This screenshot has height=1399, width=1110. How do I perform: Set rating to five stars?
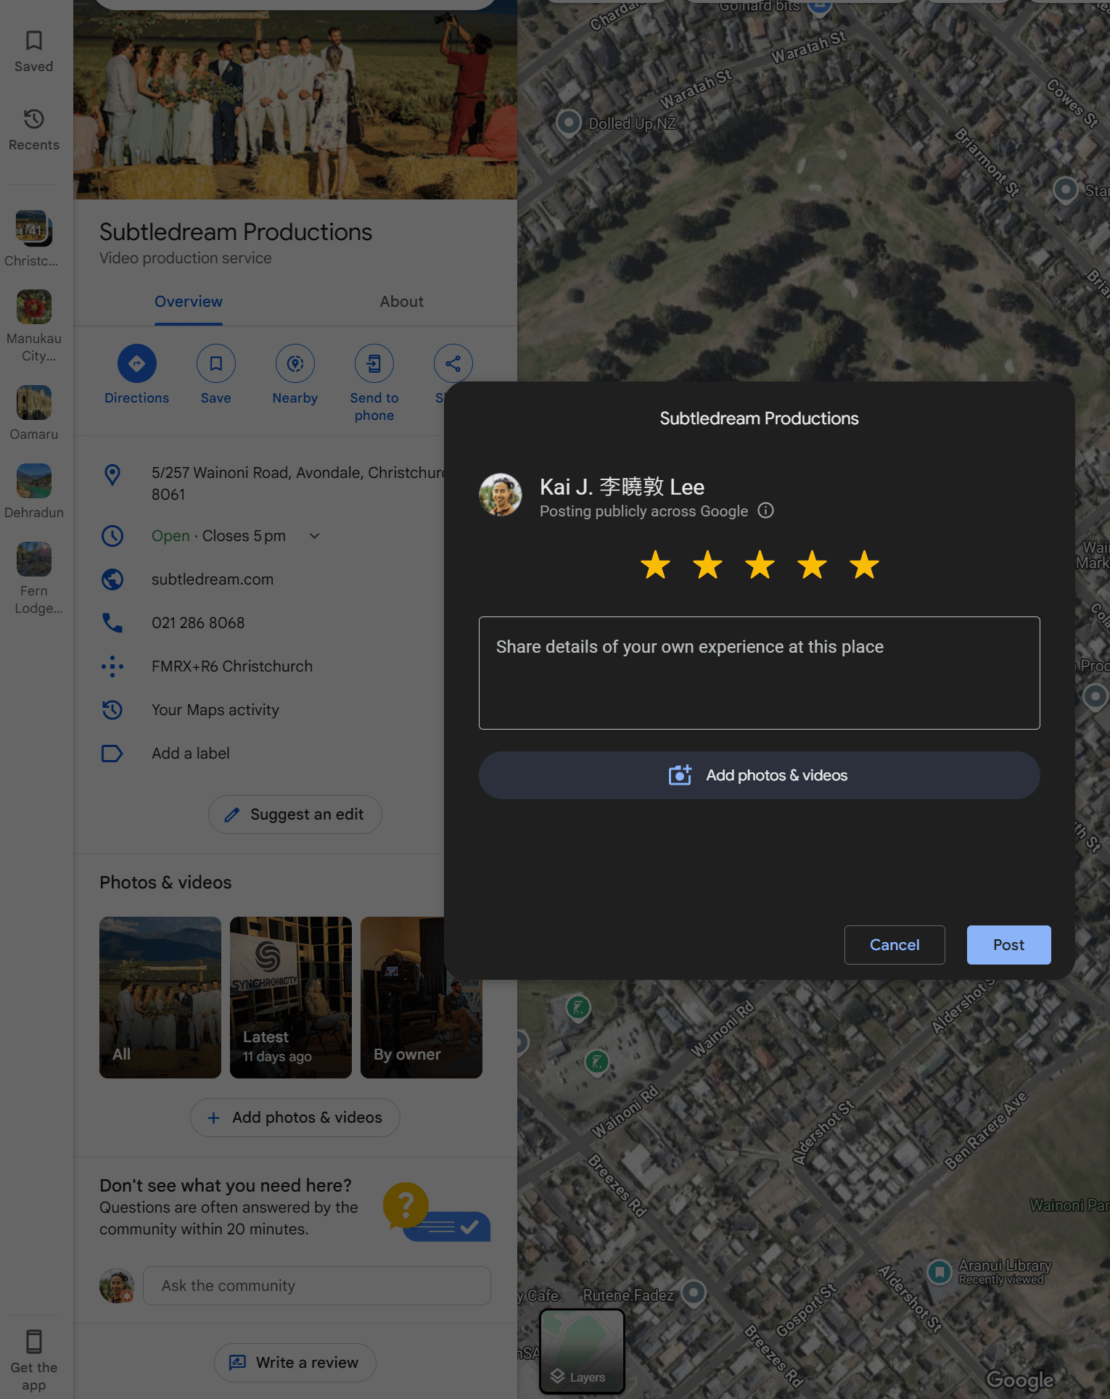coord(864,565)
